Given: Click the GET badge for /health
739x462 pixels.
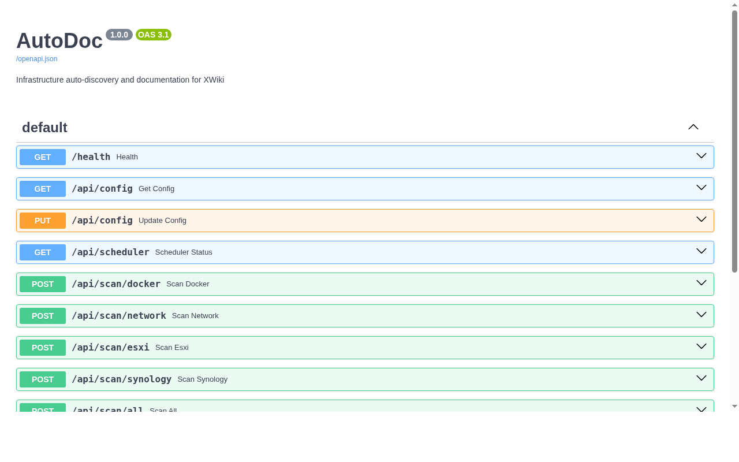Looking at the screenshot, I should click(43, 157).
